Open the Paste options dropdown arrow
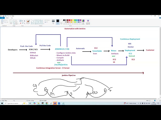161x120 pixels. click(2, 23)
